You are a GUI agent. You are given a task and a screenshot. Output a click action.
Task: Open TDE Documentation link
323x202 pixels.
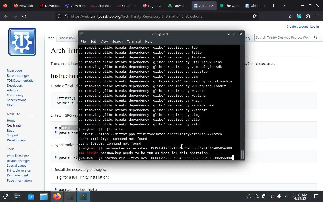click(21, 80)
